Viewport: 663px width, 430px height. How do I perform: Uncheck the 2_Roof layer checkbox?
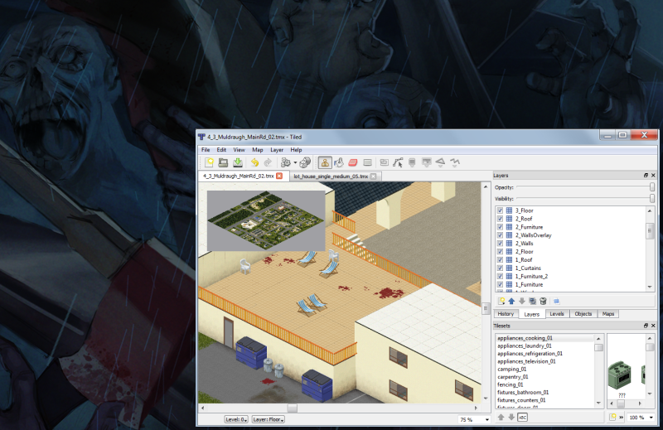(501, 219)
